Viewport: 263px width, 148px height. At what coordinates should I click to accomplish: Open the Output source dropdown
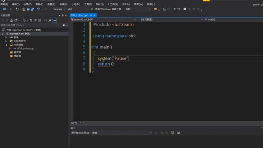click(x=121, y=133)
